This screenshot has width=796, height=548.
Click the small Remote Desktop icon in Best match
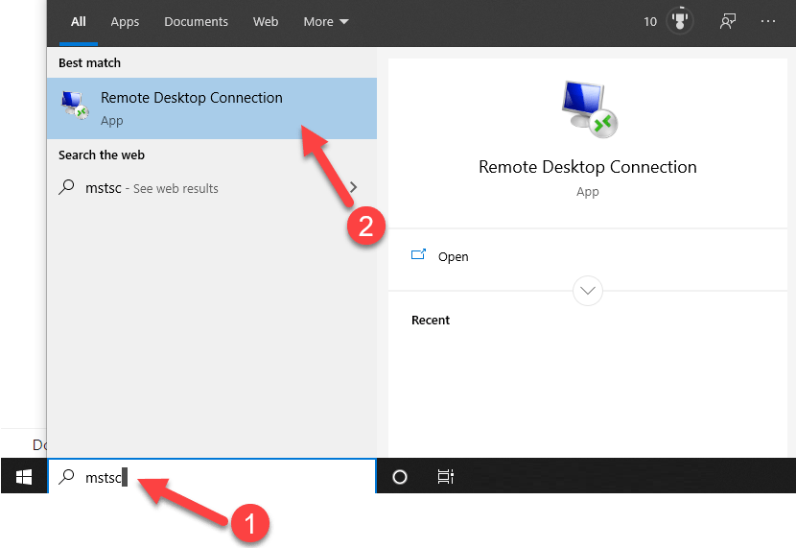75,106
